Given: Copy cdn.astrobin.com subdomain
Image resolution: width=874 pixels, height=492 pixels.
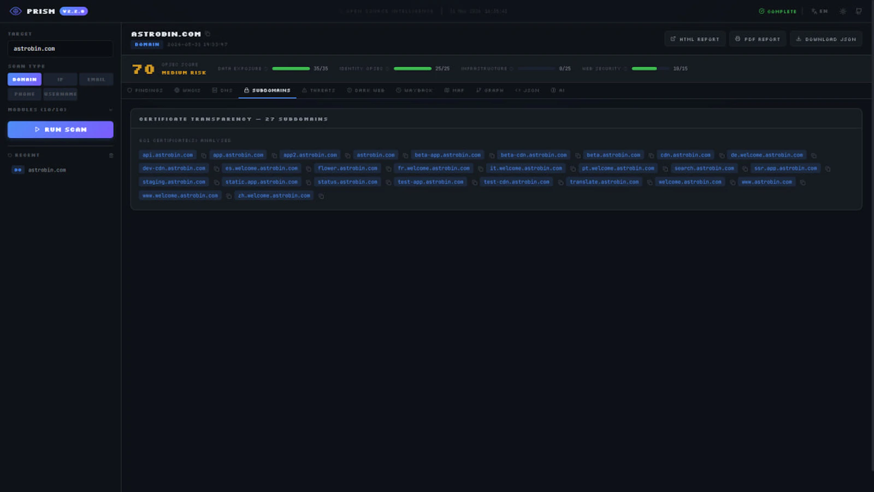Looking at the screenshot, I should tap(722, 156).
